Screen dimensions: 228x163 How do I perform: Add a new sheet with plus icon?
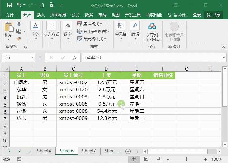[x=128, y=151]
